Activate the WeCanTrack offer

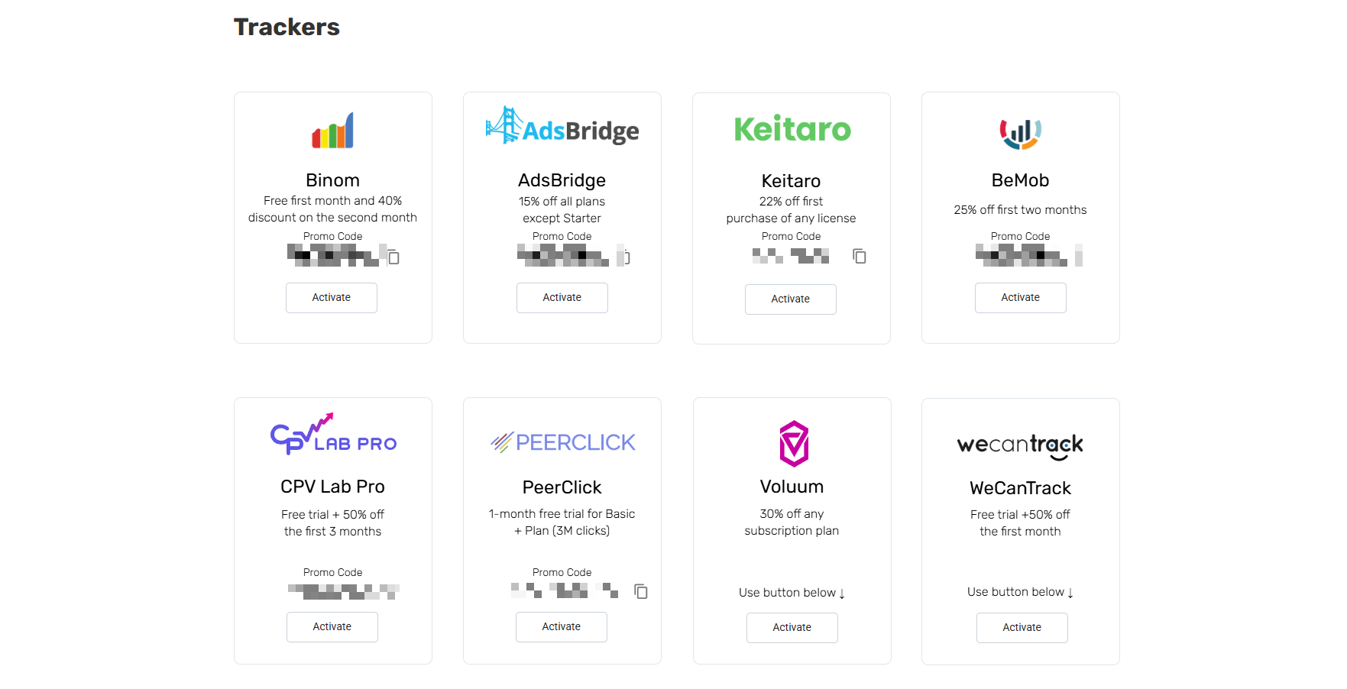(1022, 627)
